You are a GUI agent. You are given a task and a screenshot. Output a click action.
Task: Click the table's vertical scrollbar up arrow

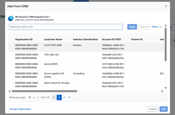[x=166, y=25]
